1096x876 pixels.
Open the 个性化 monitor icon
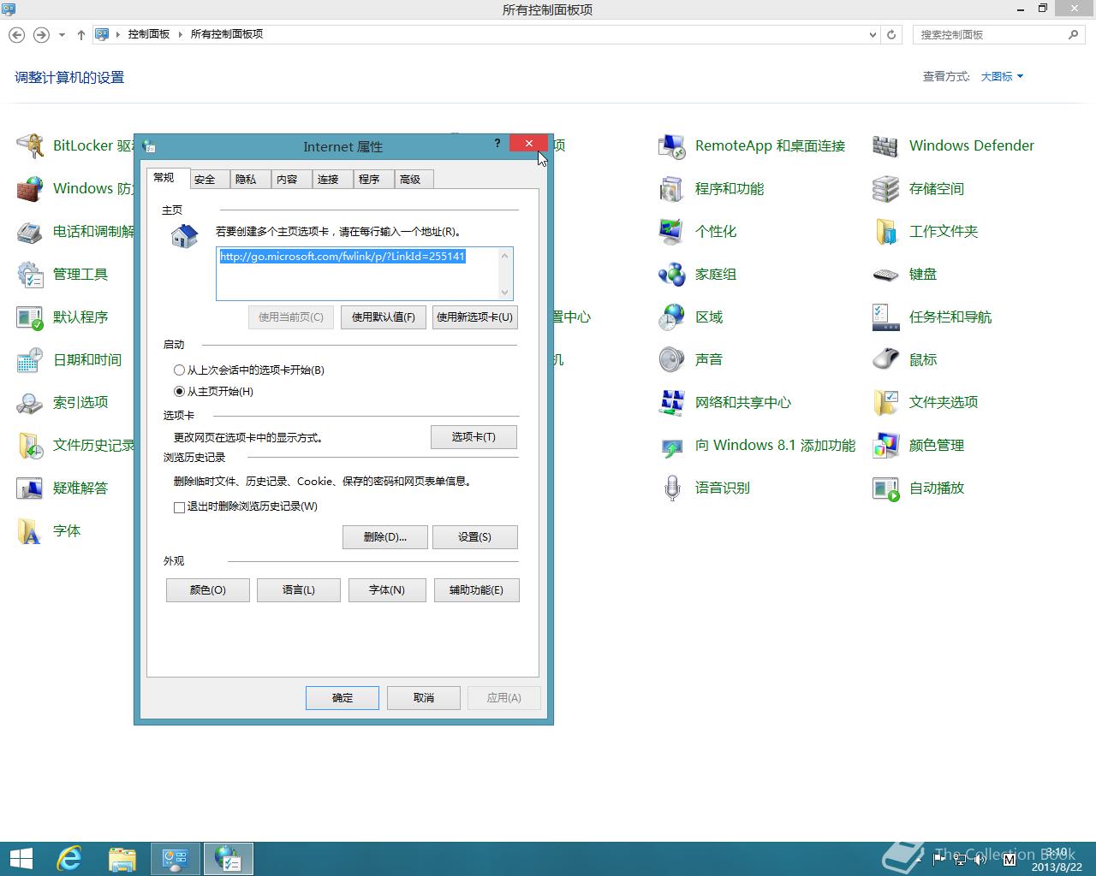[672, 231]
